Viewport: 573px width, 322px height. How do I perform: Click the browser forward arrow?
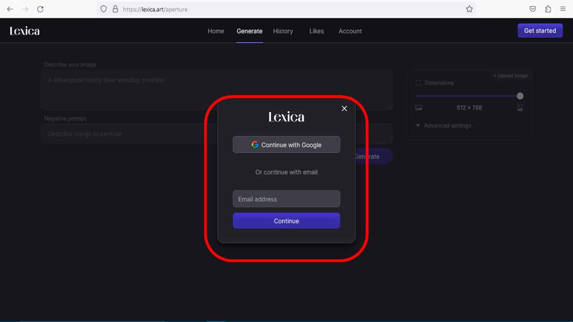click(25, 9)
